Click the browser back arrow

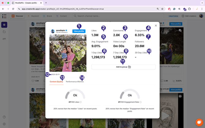pyautogui.click(x=3, y=9)
